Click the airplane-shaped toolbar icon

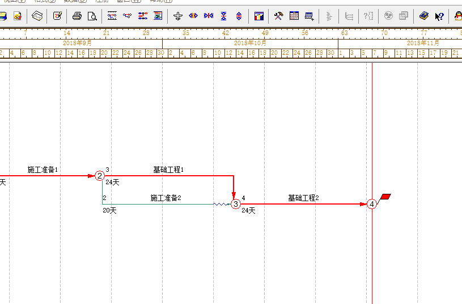coord(179,16)
